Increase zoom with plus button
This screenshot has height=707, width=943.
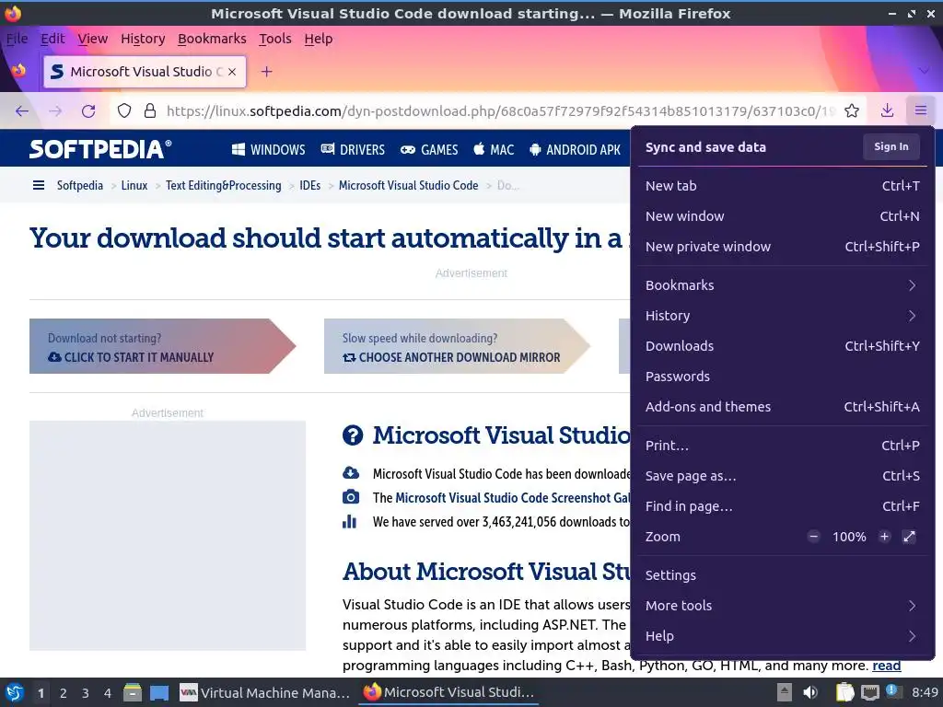(x=884, y=537)
